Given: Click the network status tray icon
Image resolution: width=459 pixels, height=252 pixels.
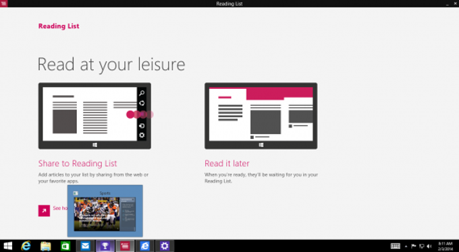Looking at the screenshot, I should click(x=421, y=246).
